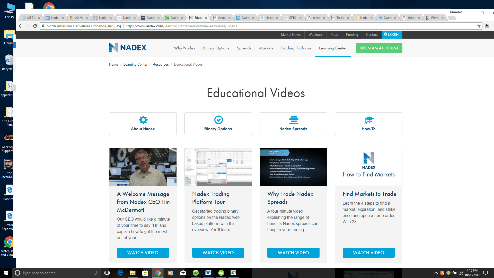The height and width of the screenshot is (278, 494).
Task: Click the browser extension icon next to star
Action: [x=487, y=26]
